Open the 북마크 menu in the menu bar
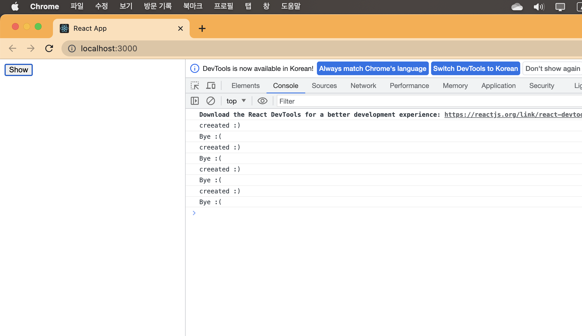 [193, 6]
